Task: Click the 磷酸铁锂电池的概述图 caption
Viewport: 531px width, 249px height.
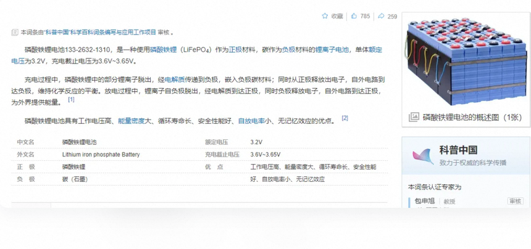Action: coord(472,118)
